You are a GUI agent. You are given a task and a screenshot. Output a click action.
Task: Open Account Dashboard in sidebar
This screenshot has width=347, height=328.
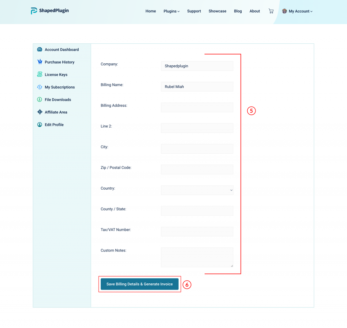(62, 49)
